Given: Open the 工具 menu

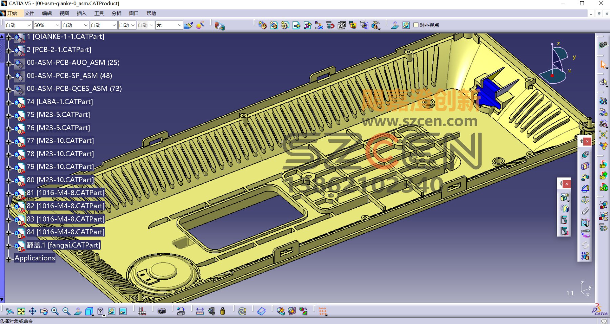Looking at the screenshot, I should [x=99, y=13].
